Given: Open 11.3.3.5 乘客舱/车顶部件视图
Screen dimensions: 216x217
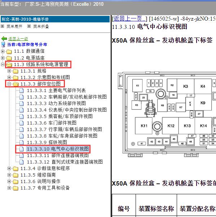Looking at the screenshot, I should click(x=60, y=117).
